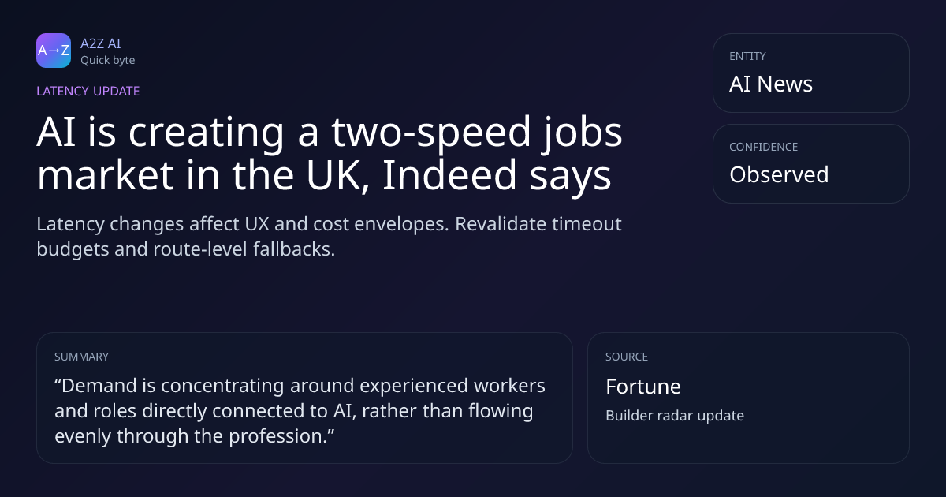Select the ENTITY label

747,56
